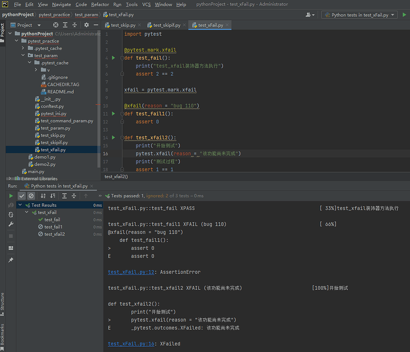Image resolution: width=410 pixels, height=352 pixels.
Task: Open the Navigate menu
Action: [61, 5]
